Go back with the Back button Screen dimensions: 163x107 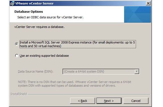tap(83, 101)
